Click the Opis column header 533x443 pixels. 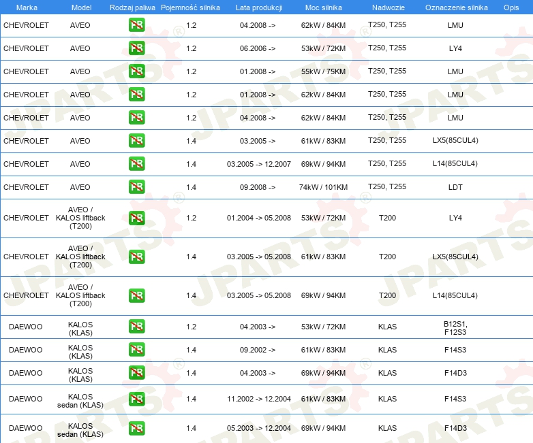point(511,7)
